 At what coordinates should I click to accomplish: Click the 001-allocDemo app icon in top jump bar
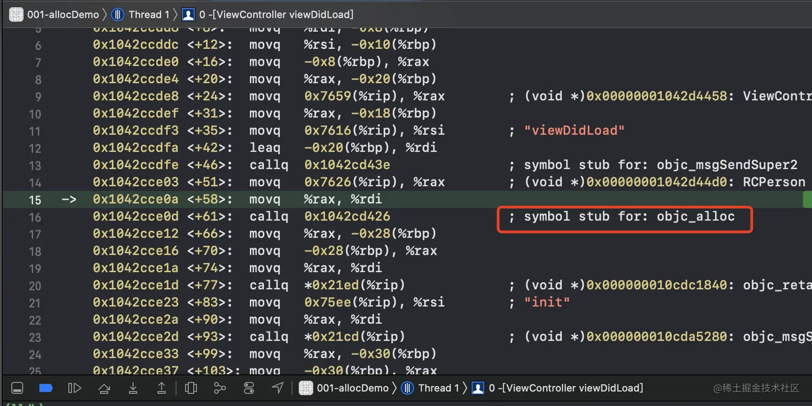pyautogui.click(x=17, y=14)
